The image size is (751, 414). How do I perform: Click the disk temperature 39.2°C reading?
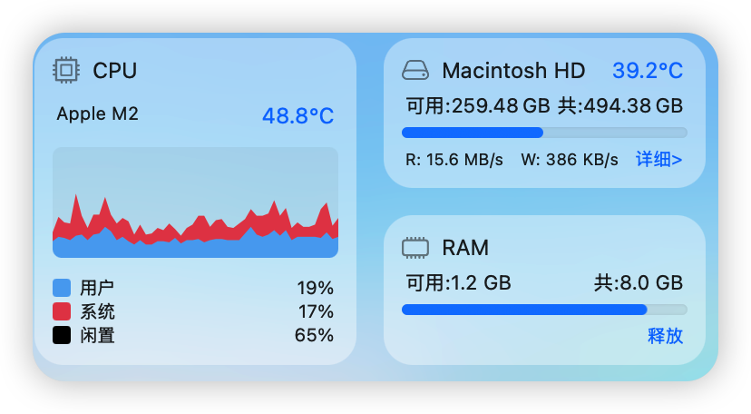(648, 71)
